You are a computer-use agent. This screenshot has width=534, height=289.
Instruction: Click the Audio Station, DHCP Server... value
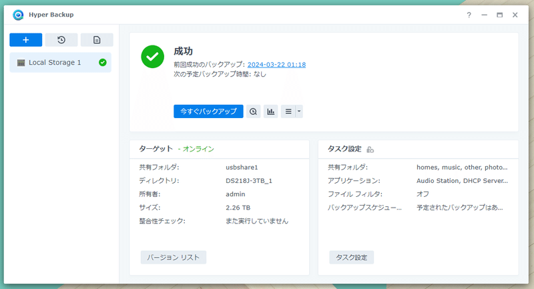pyautogui.click(x=462, y=181)
